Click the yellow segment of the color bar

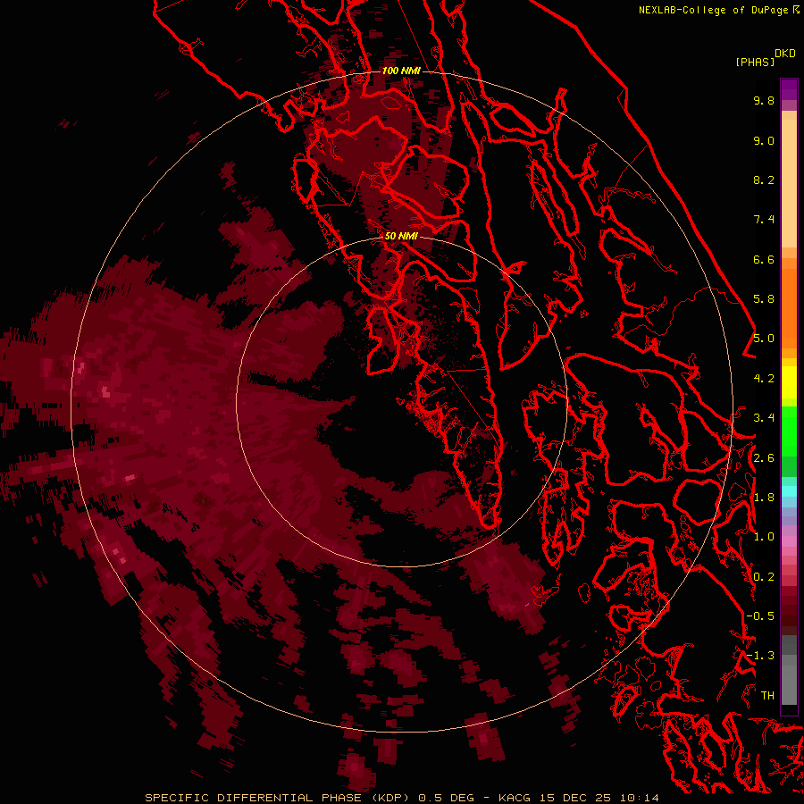789,382
